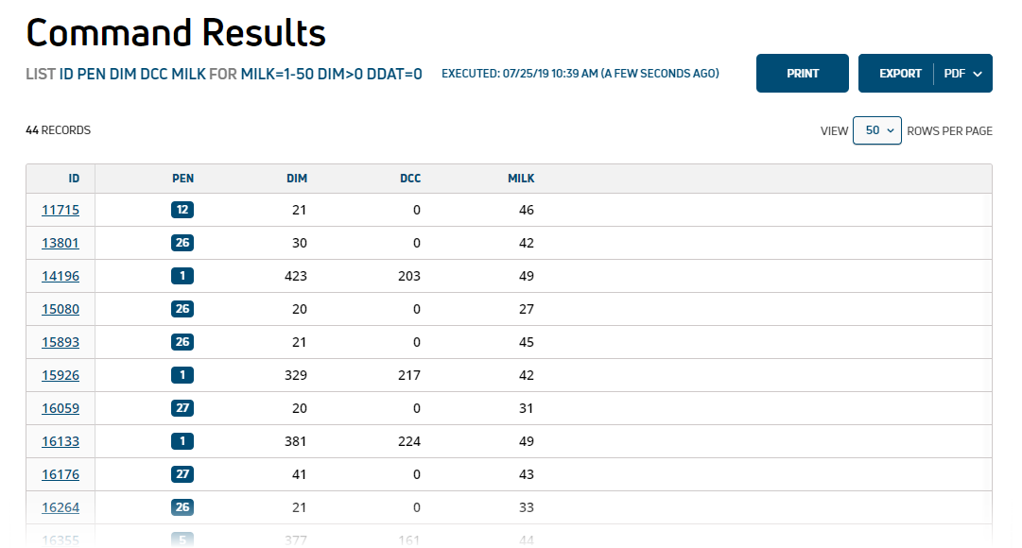
Task: Sort by the DIM column header
Action: pos(297,179)
